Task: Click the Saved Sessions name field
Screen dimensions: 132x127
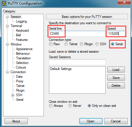Action: point(77,62)
